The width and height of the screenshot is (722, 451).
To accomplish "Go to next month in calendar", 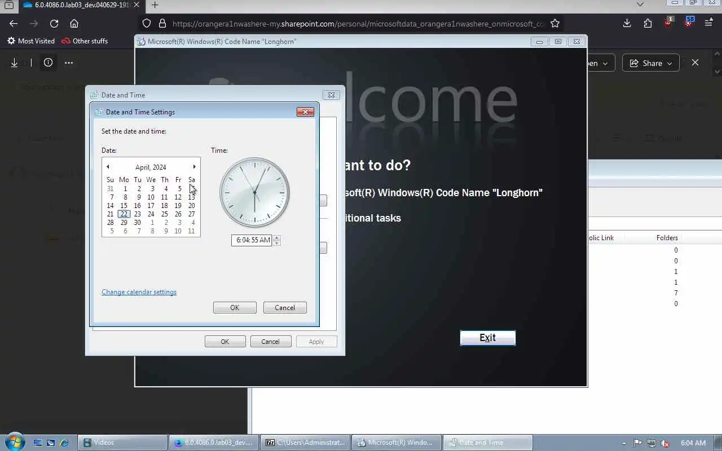I will [x=194, y=167].
